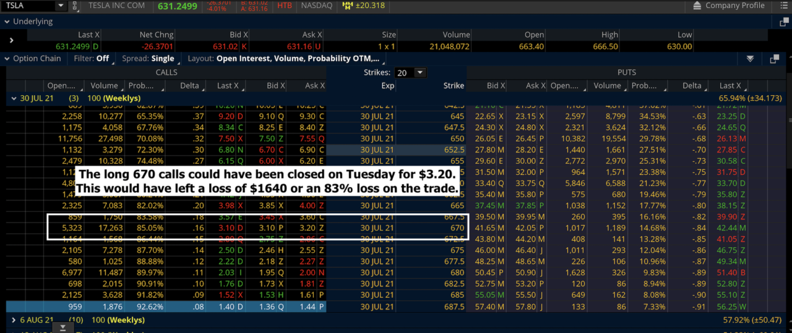Viewport: 792px width, 333px height.
Task: Click the 670 call bid price 3.10
Action: click(x=267, y=227)
